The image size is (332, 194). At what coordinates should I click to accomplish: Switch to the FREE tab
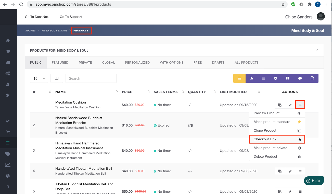[x=198, y=62]
